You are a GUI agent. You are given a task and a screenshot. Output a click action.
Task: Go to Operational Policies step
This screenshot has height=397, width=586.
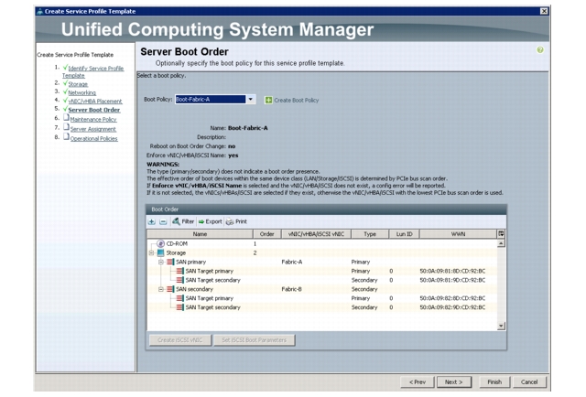tap(93, 138)
